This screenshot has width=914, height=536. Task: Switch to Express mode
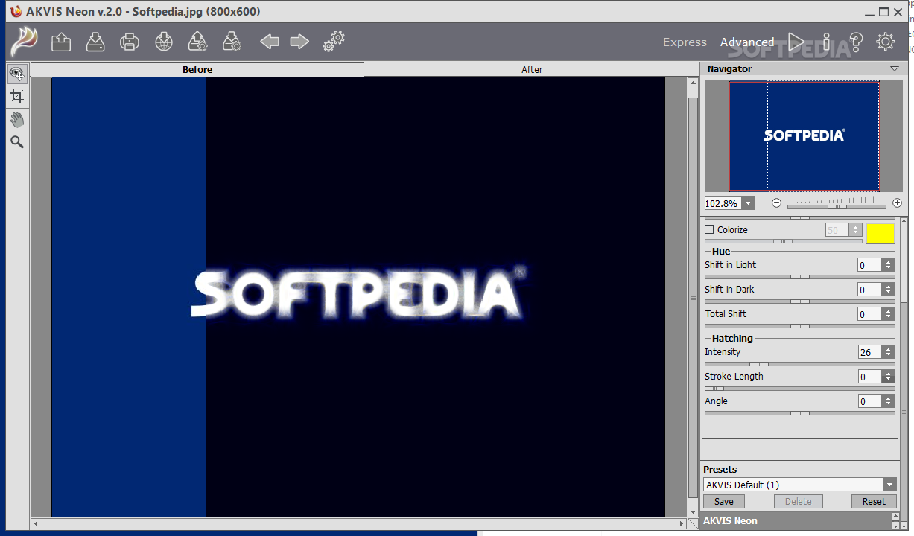(685, 42)
